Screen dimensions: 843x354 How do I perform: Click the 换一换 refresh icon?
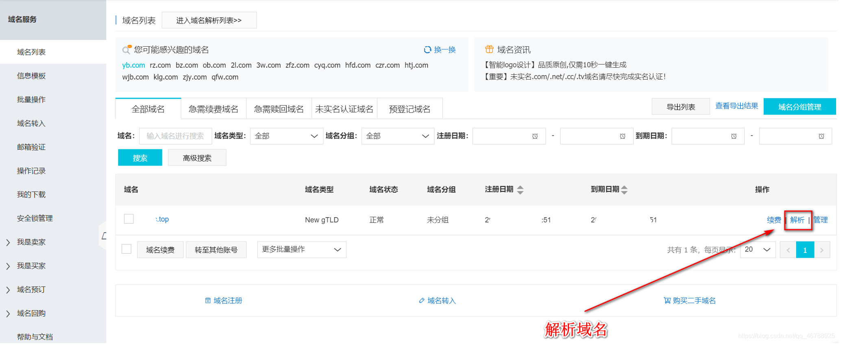coord(427,50)
